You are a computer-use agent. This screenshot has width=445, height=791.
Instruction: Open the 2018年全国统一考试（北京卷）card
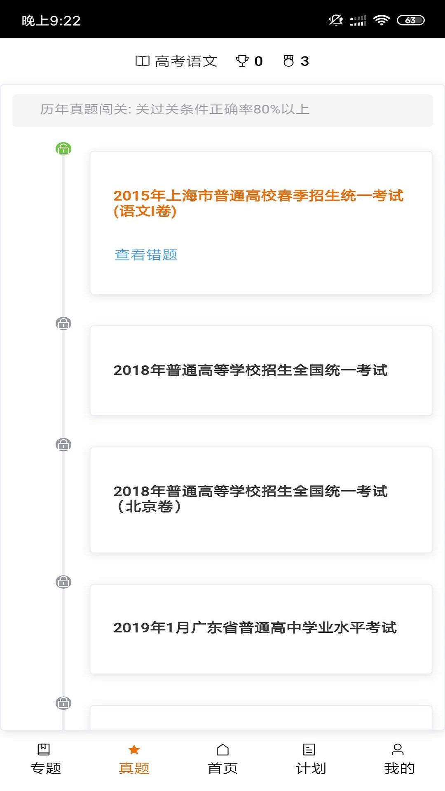[261, 499]
